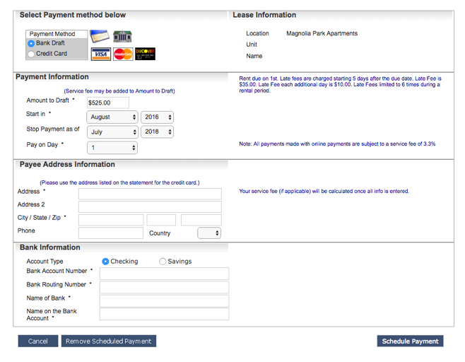Open the Start in month dropdown
Screen dimensions: 465x362
pyautogui.click(x=112, y=117)
